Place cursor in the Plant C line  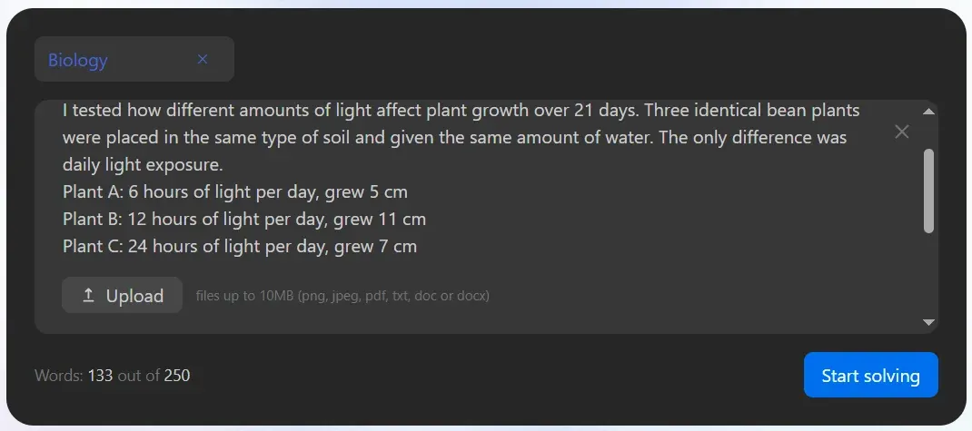[239, 247]
